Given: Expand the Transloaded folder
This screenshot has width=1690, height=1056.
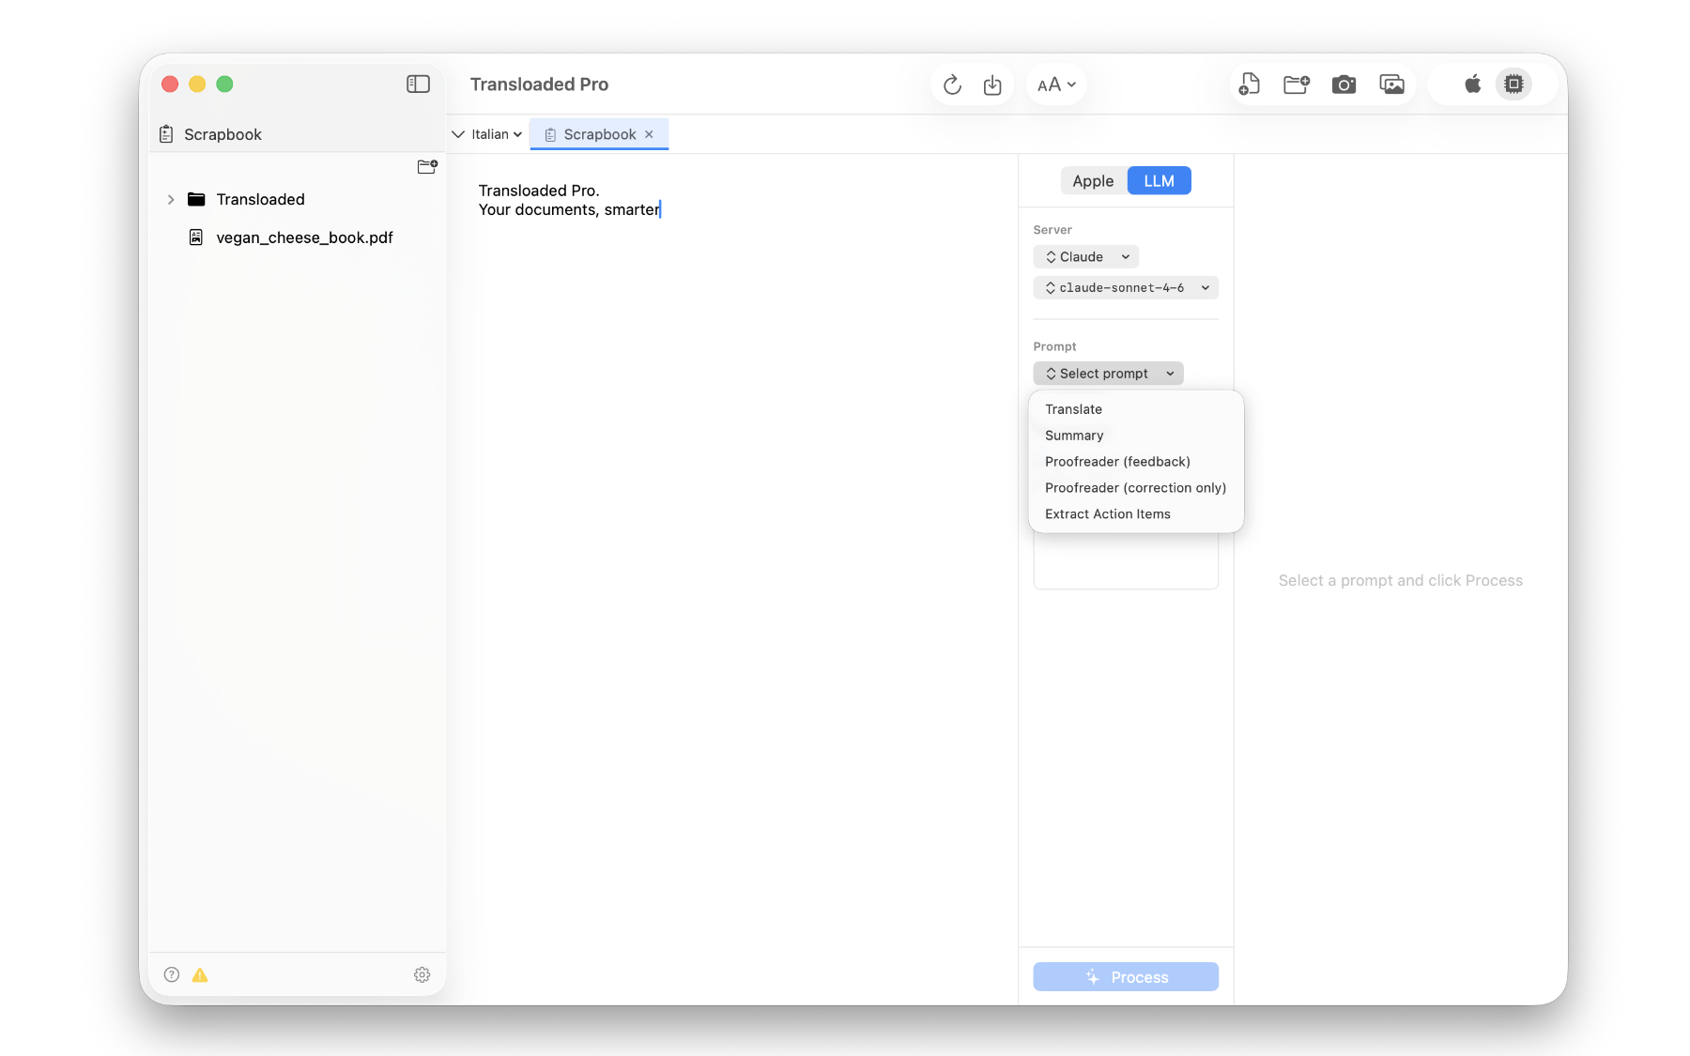Looking at the screenshot, I should (171, 200).
